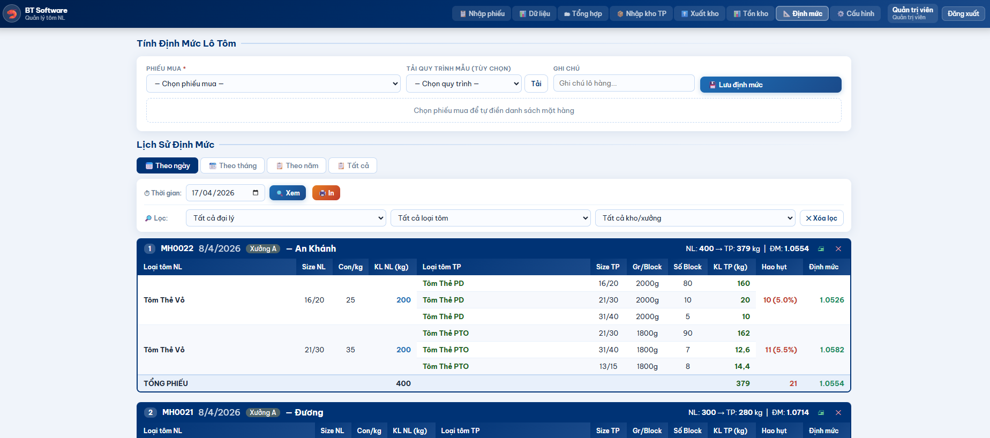Remove record MH0021 using the red X
The image size is (990, 438).
[x=838, y=413]
